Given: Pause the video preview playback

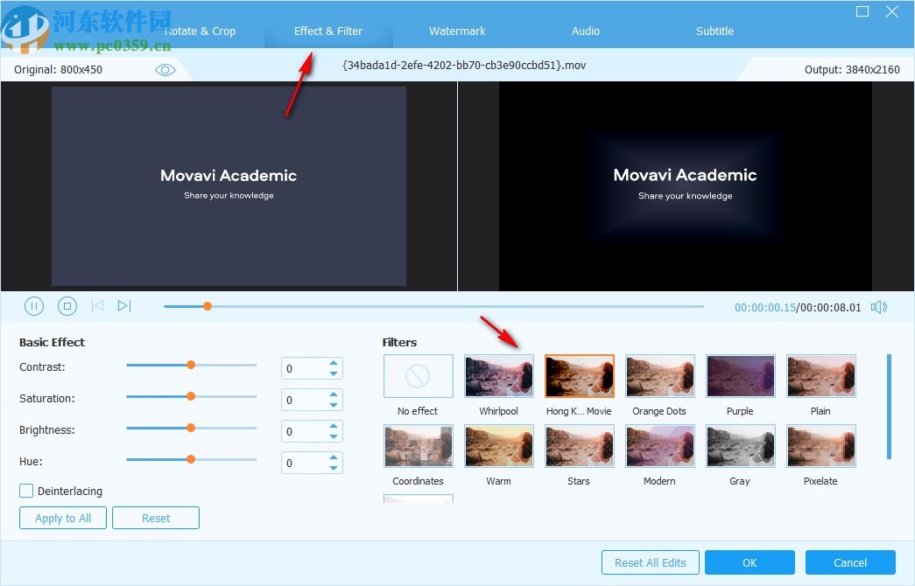Looking at the screenshot, I should pos(34,306).
